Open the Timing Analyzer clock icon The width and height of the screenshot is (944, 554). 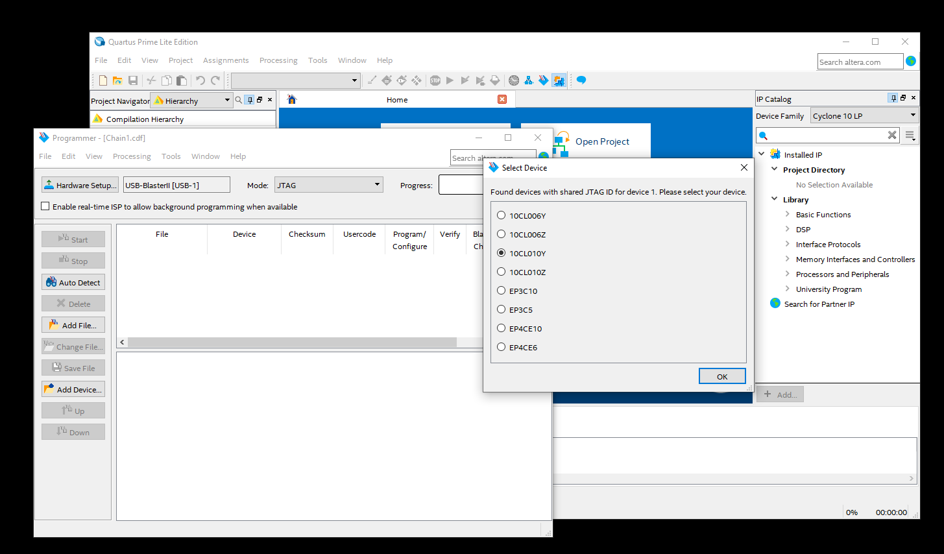click(x=514, y=80)
